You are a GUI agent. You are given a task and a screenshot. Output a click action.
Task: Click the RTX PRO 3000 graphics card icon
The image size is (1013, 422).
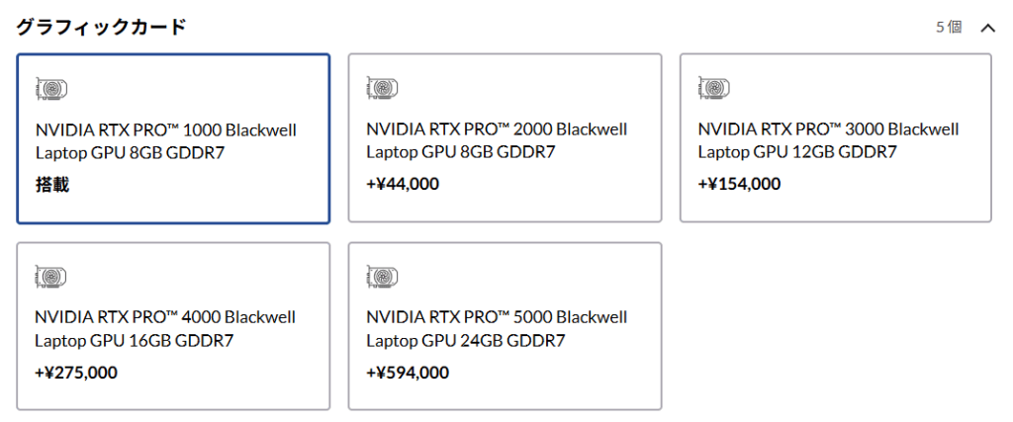point(713,89)
